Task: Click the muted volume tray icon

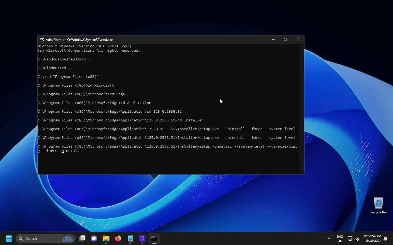Action: [357, 238]
